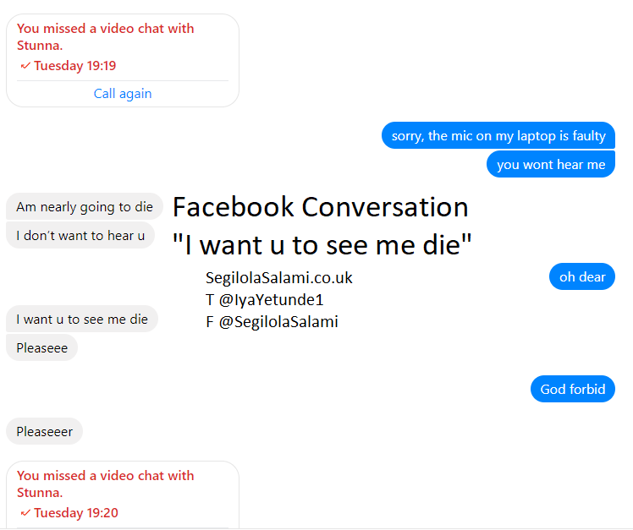633x530 pixels.
Task: Click missed call icon beside Tuesday 19:19
Action: click(25, 65)
